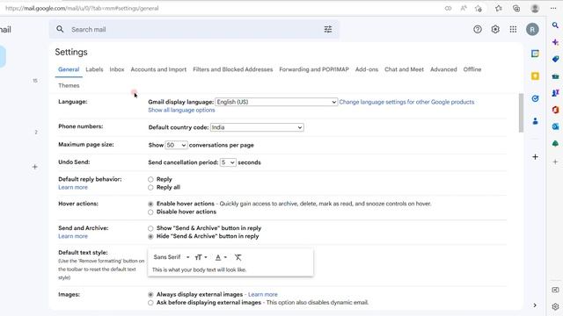Select the Reply all radio button
Viewport: 563px width, 316px height.
click(150, 187)
